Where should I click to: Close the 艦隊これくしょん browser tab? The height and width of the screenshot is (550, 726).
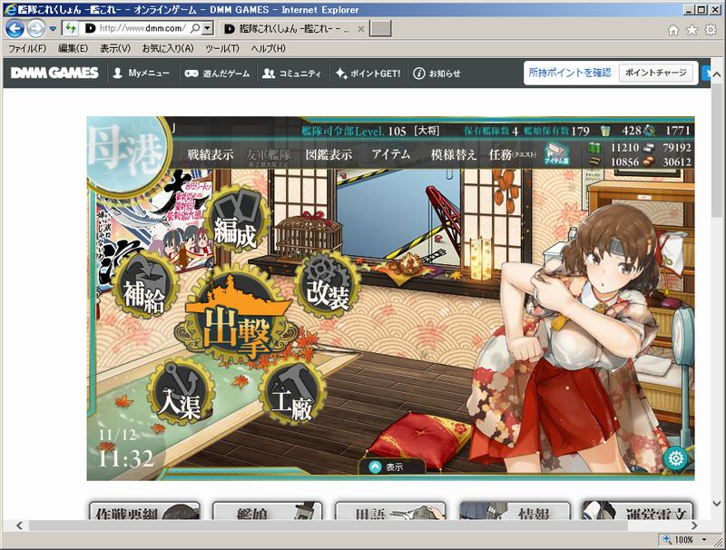coord(360,29)
